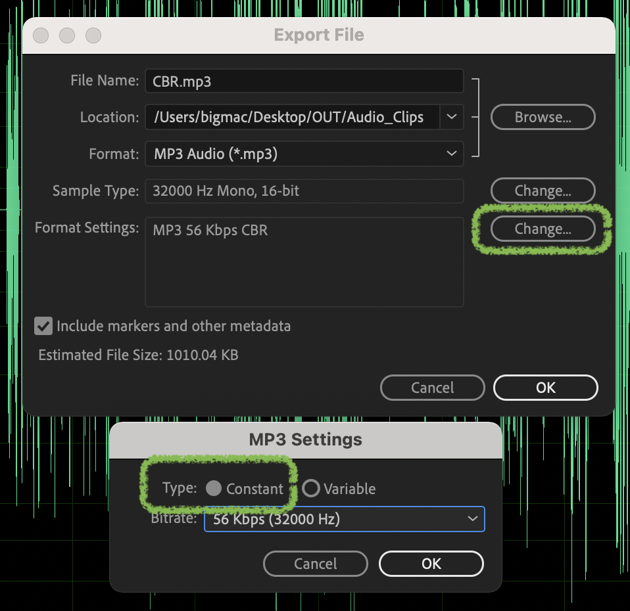
Task: Close the Export File window
Action: 41,35
